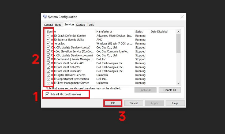
Task: Switch to the General tab
Action: pos(48,25)
